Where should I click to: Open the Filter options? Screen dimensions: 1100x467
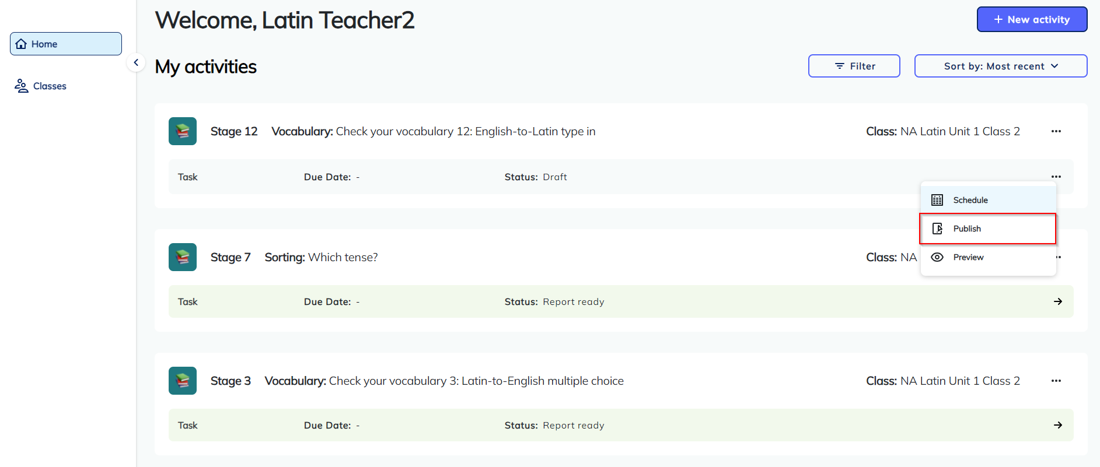point(854,66)
